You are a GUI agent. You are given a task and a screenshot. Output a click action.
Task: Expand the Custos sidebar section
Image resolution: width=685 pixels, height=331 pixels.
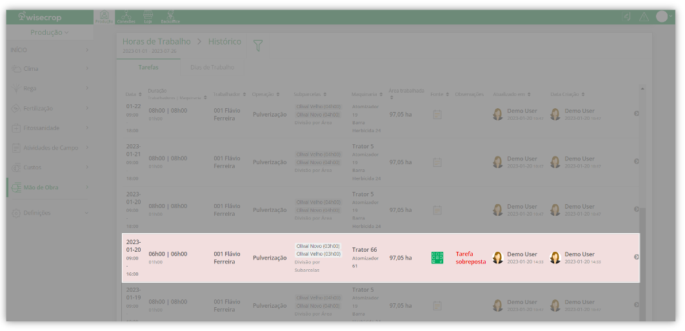(50, 167)
